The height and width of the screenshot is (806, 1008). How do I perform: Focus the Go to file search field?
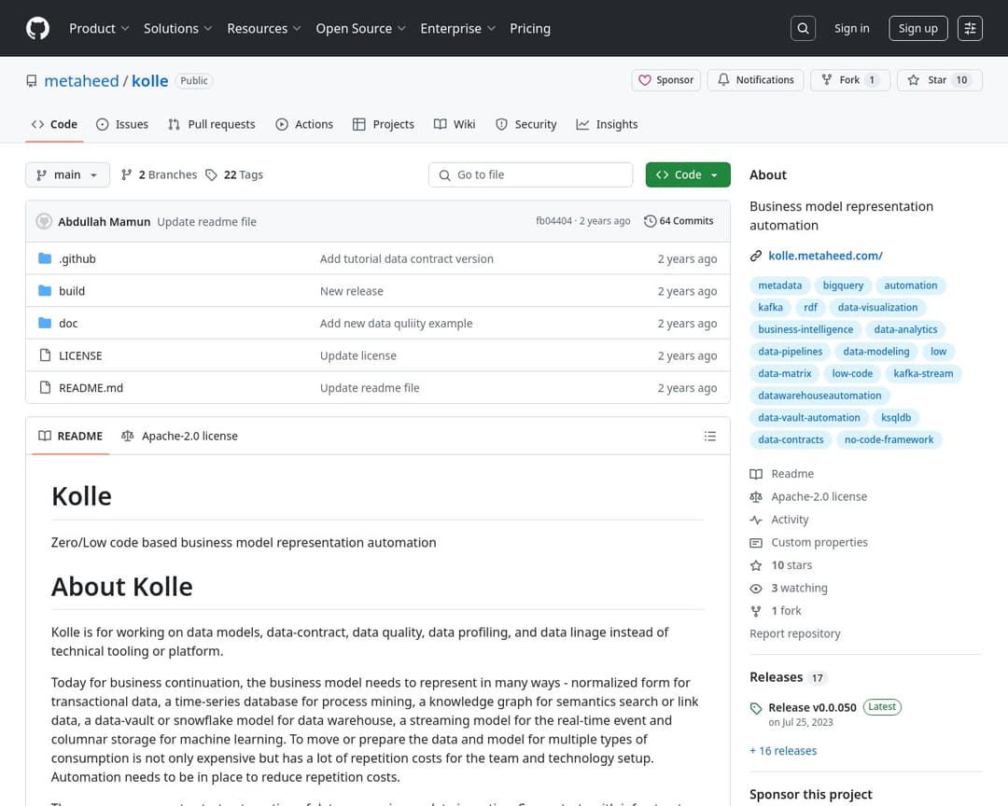coord(530,174)
